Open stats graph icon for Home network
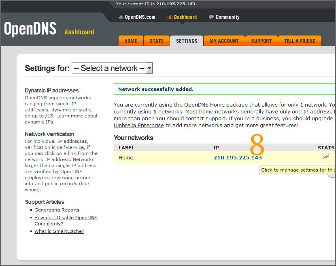336x266 pixels. (326, 157)
